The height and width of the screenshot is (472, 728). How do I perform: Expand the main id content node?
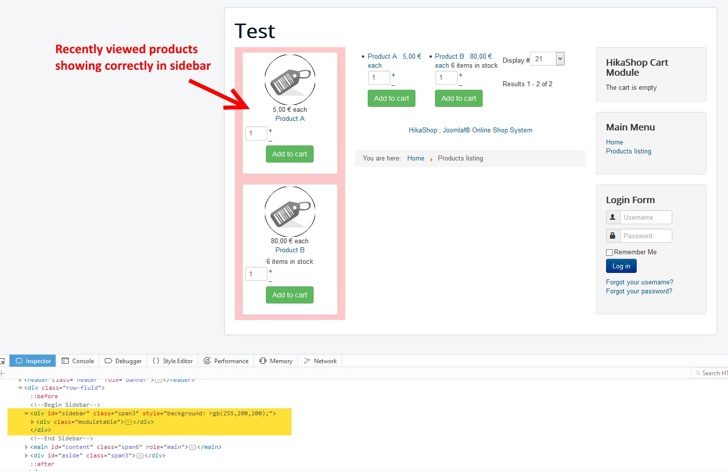(x=27, y=447)
